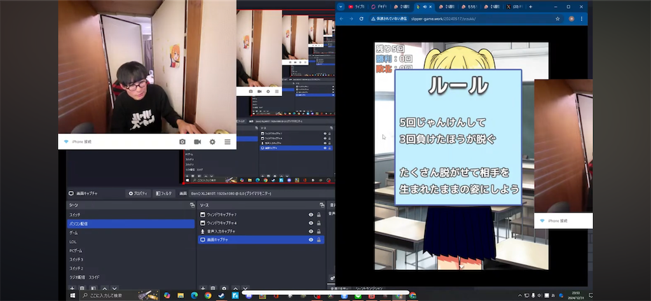This screenshot has width=651, height=301.
Task: Switch to the YouTube ライブ browser tab
Action: coord(357,6)
